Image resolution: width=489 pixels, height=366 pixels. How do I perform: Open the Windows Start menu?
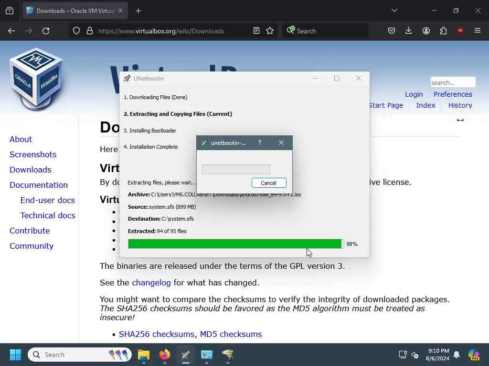coord(15,355)
